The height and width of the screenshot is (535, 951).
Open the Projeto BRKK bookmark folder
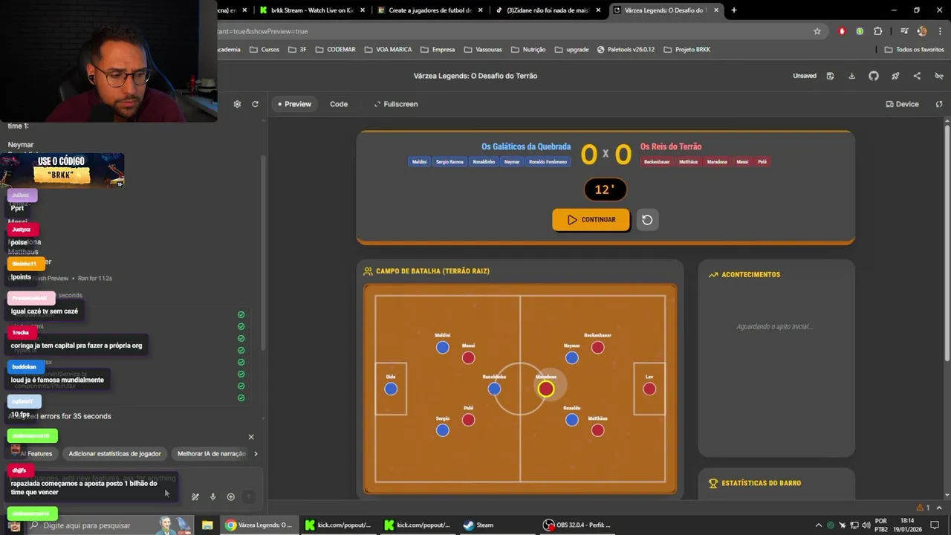687,50
